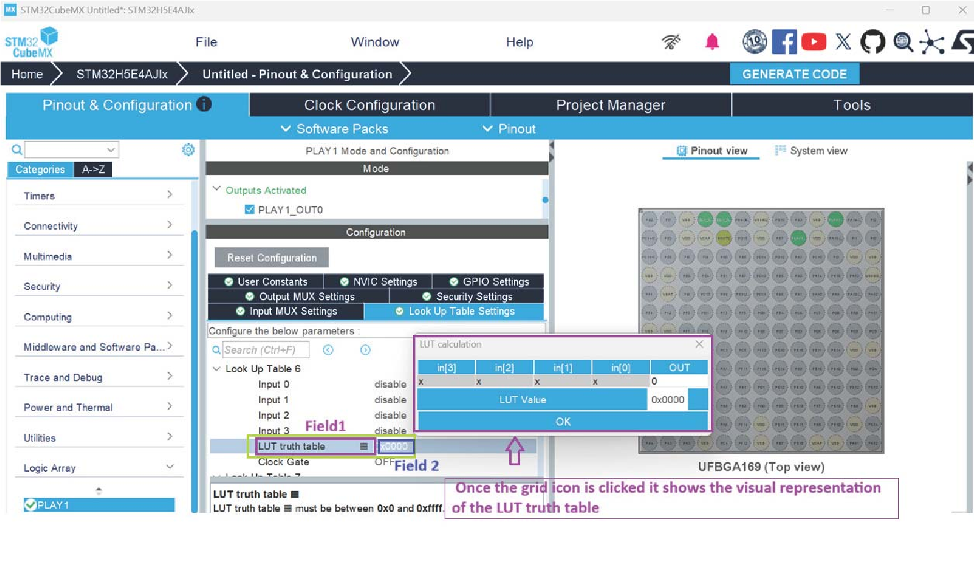
Task: Toggle in[2] cell in LUT calculation
Action: coord(504,381)
